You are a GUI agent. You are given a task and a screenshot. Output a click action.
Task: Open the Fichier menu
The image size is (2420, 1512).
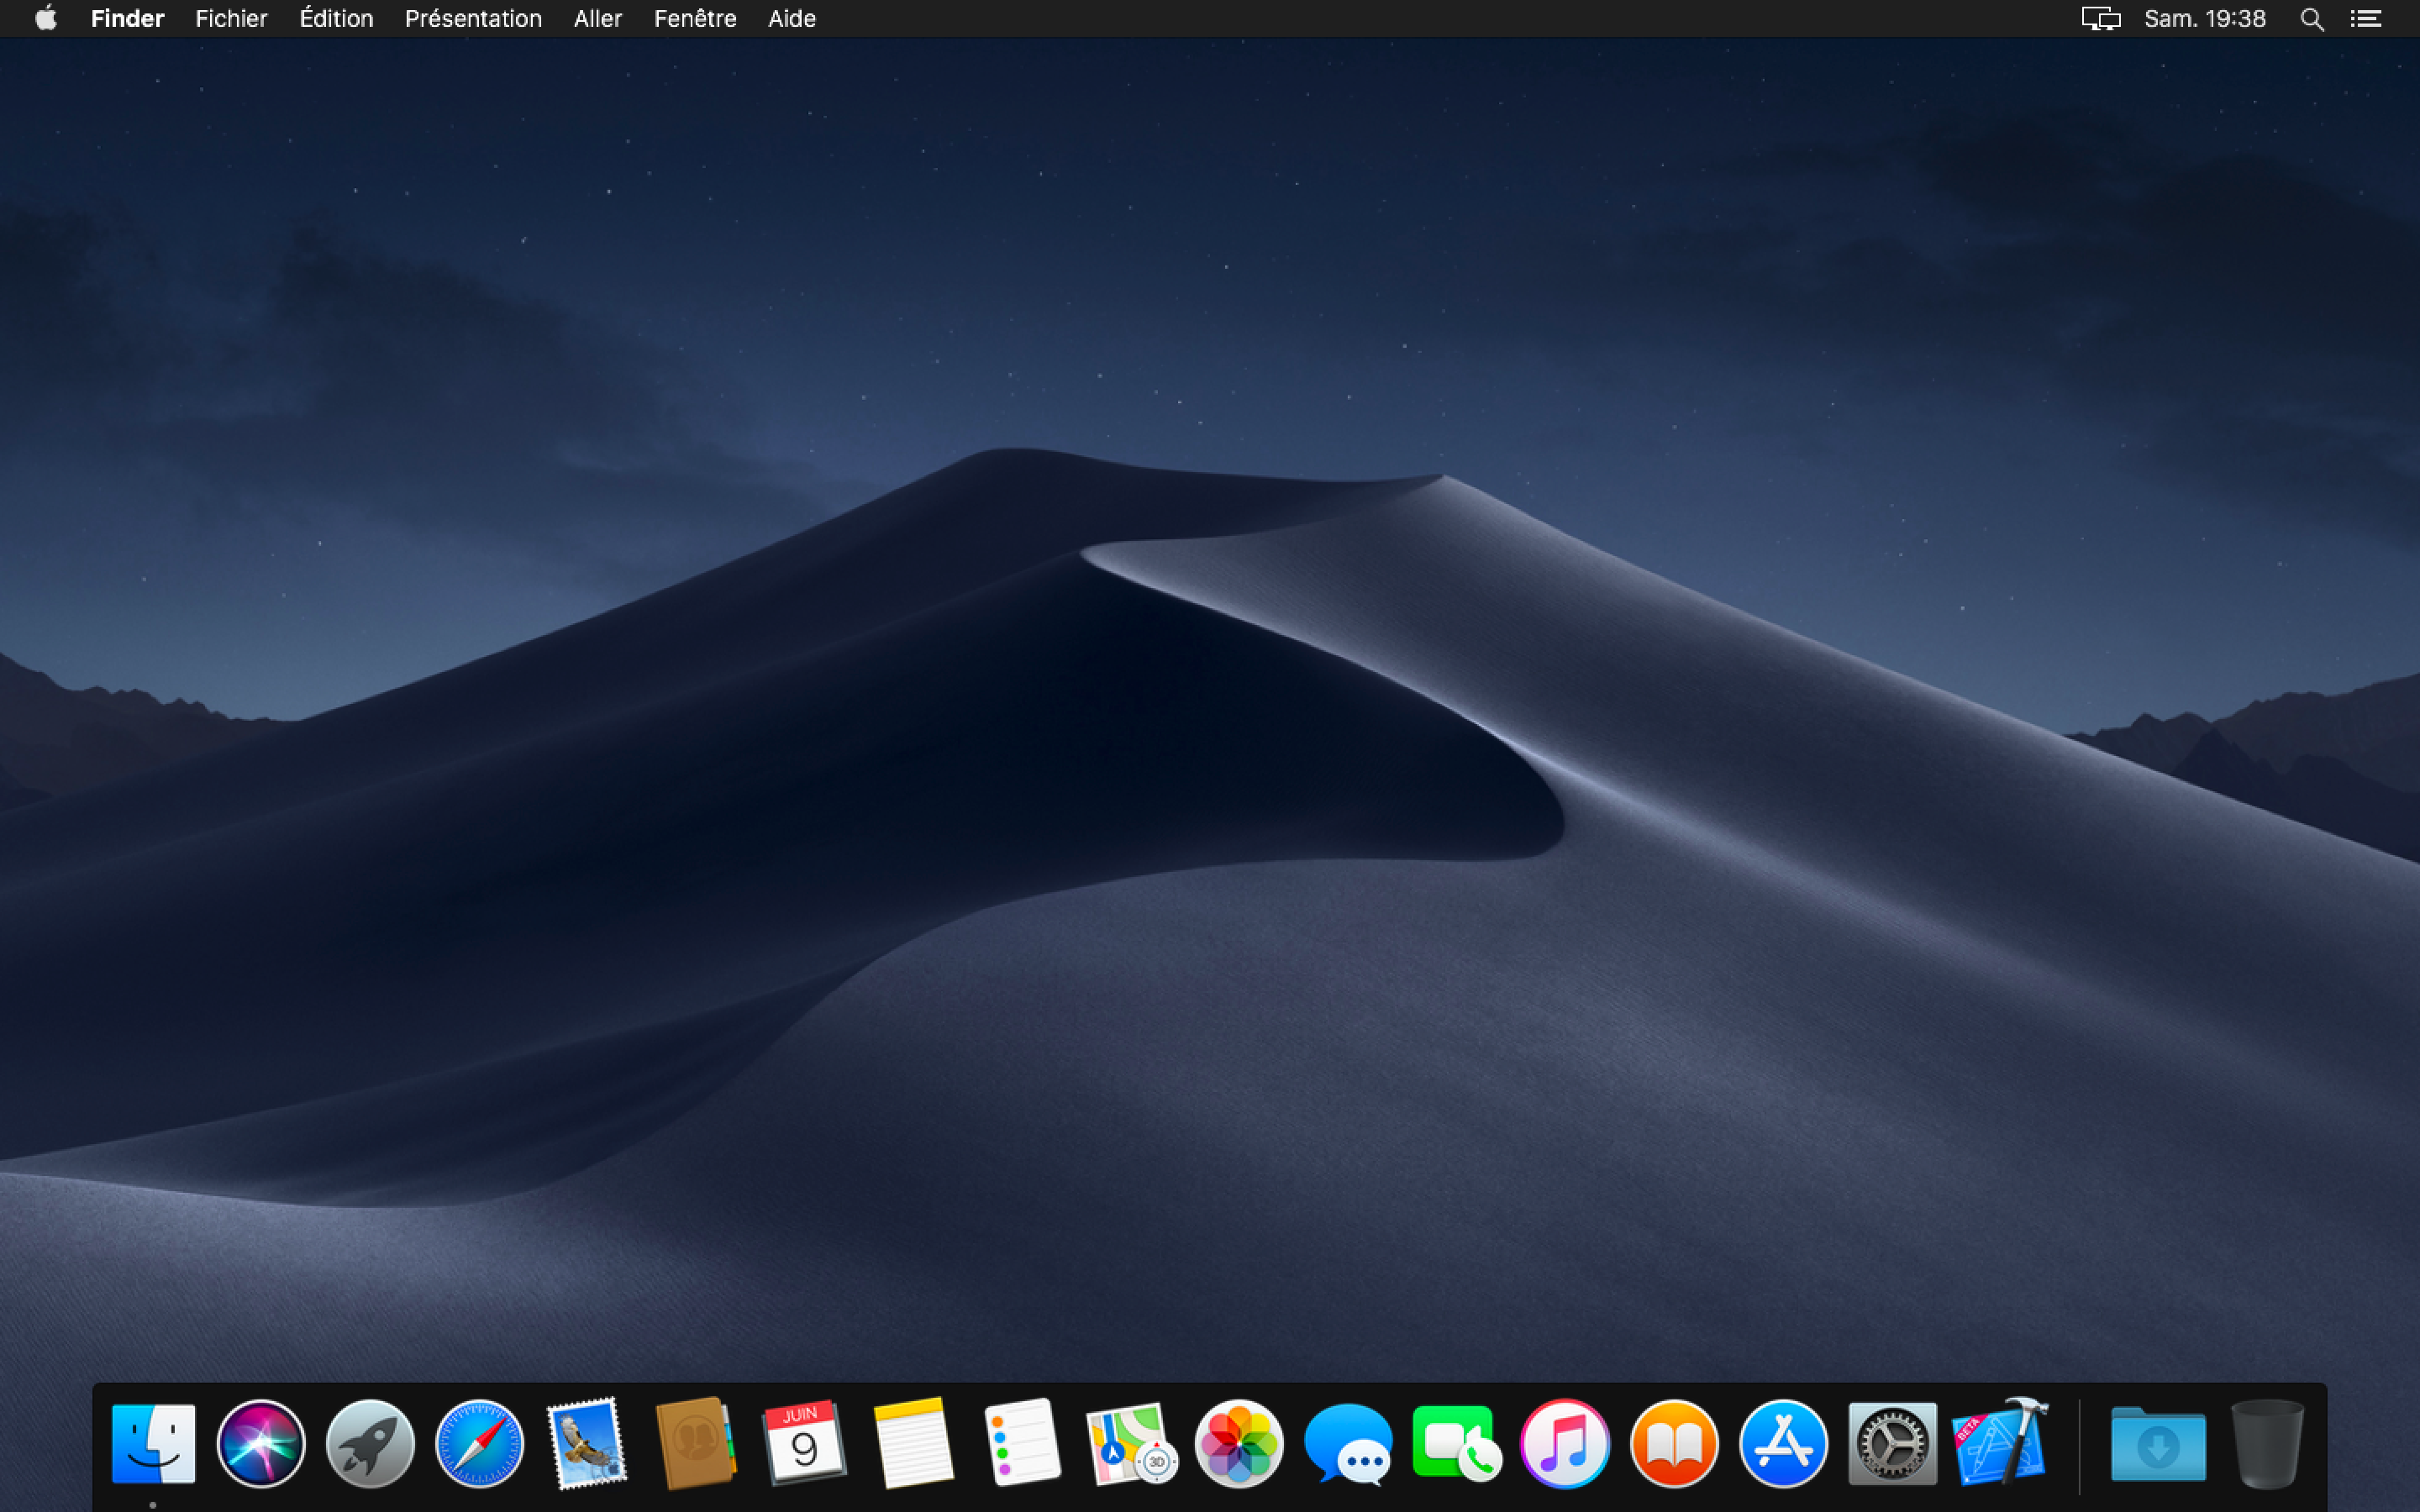point(231,19)
